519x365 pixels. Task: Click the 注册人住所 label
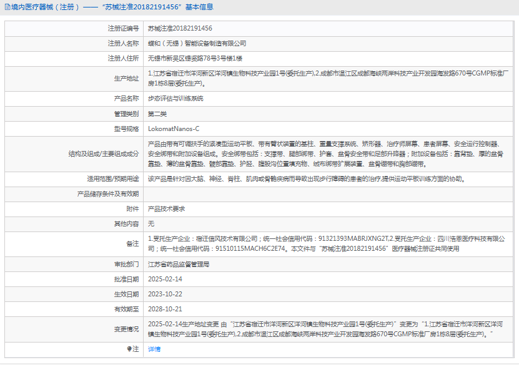click(x=123, y=59)
